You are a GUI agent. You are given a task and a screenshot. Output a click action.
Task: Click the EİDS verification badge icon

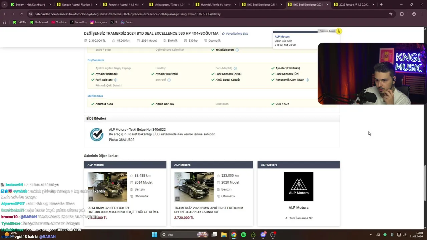pyautogui.click(x=97, y=135)
